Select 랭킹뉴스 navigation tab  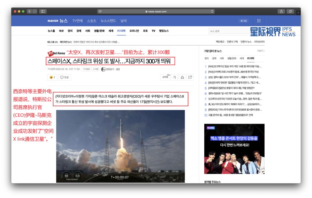164,31
